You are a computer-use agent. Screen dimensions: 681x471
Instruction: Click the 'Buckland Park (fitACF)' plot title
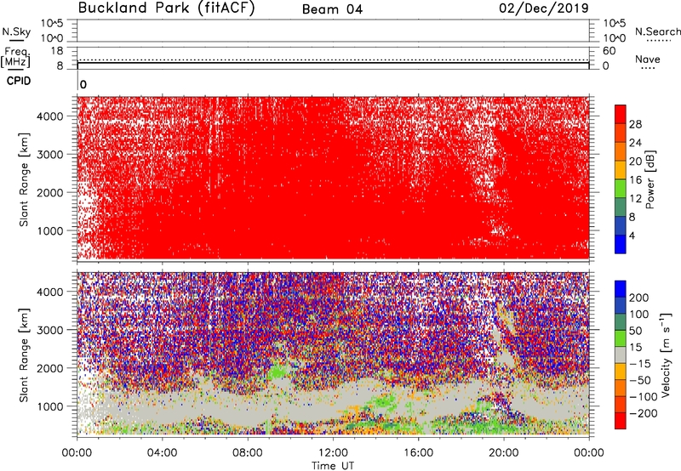pos(166,8)
